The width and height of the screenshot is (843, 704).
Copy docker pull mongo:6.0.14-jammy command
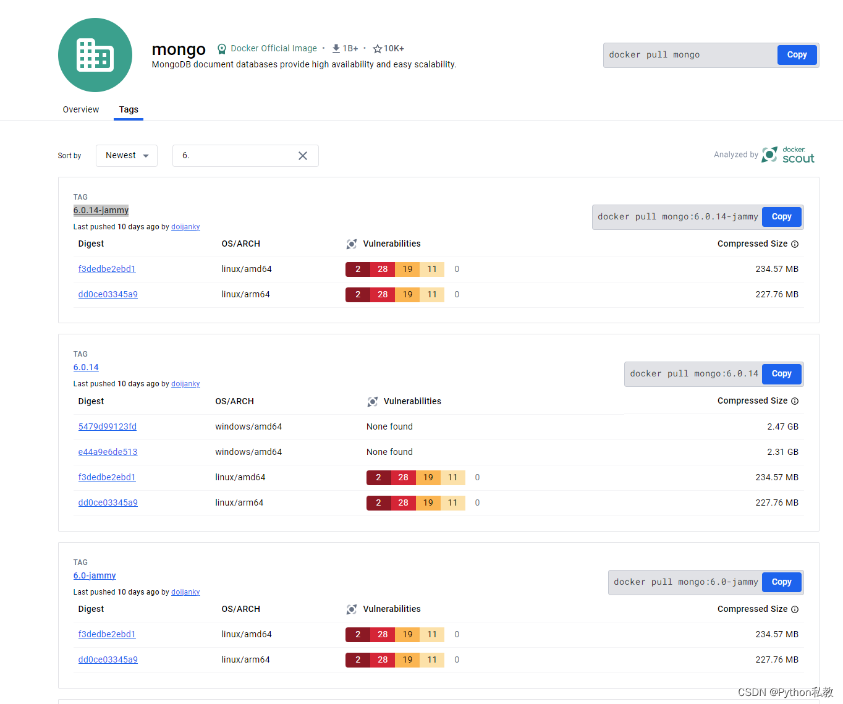pos(782,217)
